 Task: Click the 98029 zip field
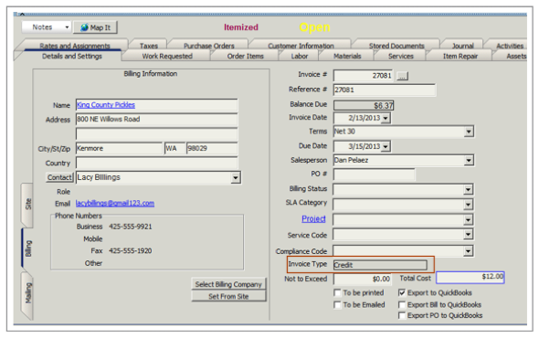point(212,149)
